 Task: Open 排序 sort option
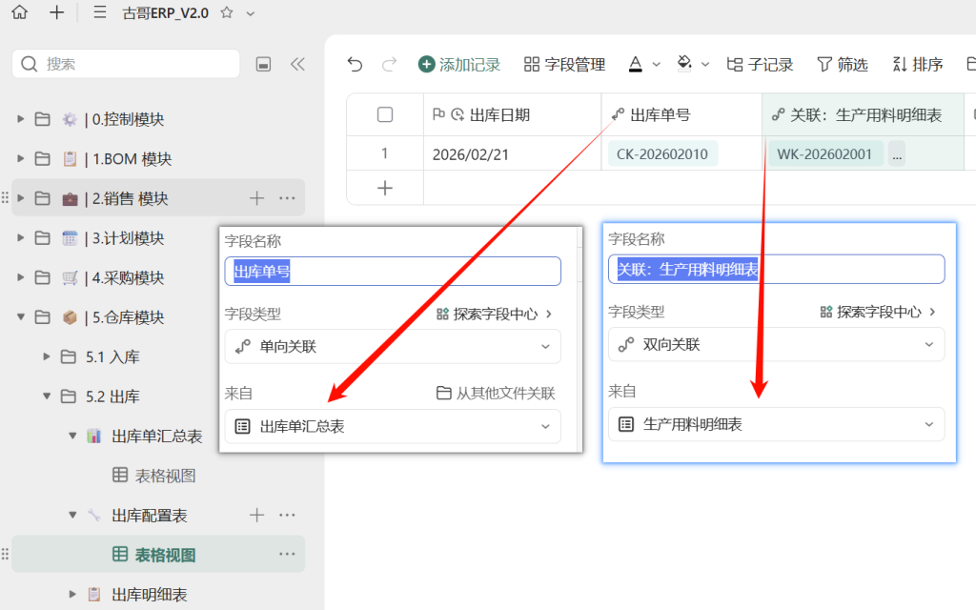(918, 64)
